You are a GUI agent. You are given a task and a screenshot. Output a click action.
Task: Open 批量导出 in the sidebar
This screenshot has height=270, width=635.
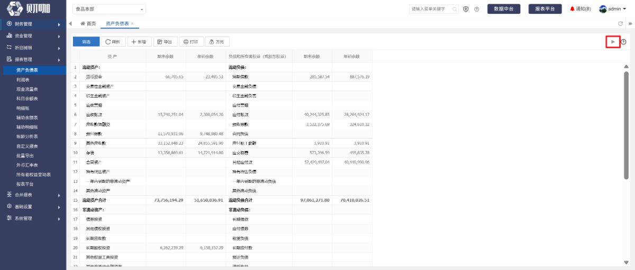click(x=24, y=156)
